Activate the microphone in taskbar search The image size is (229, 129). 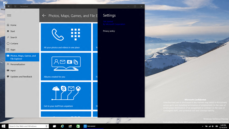click(46, 126)
